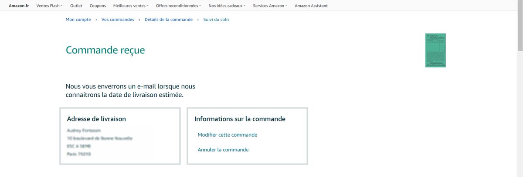
Task: Click Annuler la commande link
Action: click(x=223, y=150)
